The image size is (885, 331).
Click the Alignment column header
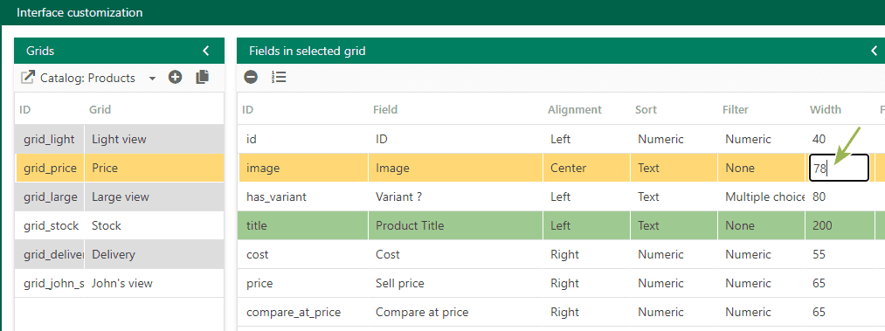(x=575, y=109)
